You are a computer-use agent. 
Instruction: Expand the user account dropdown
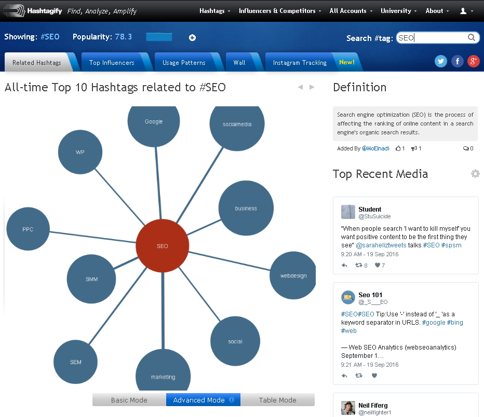tap(466, 11)
